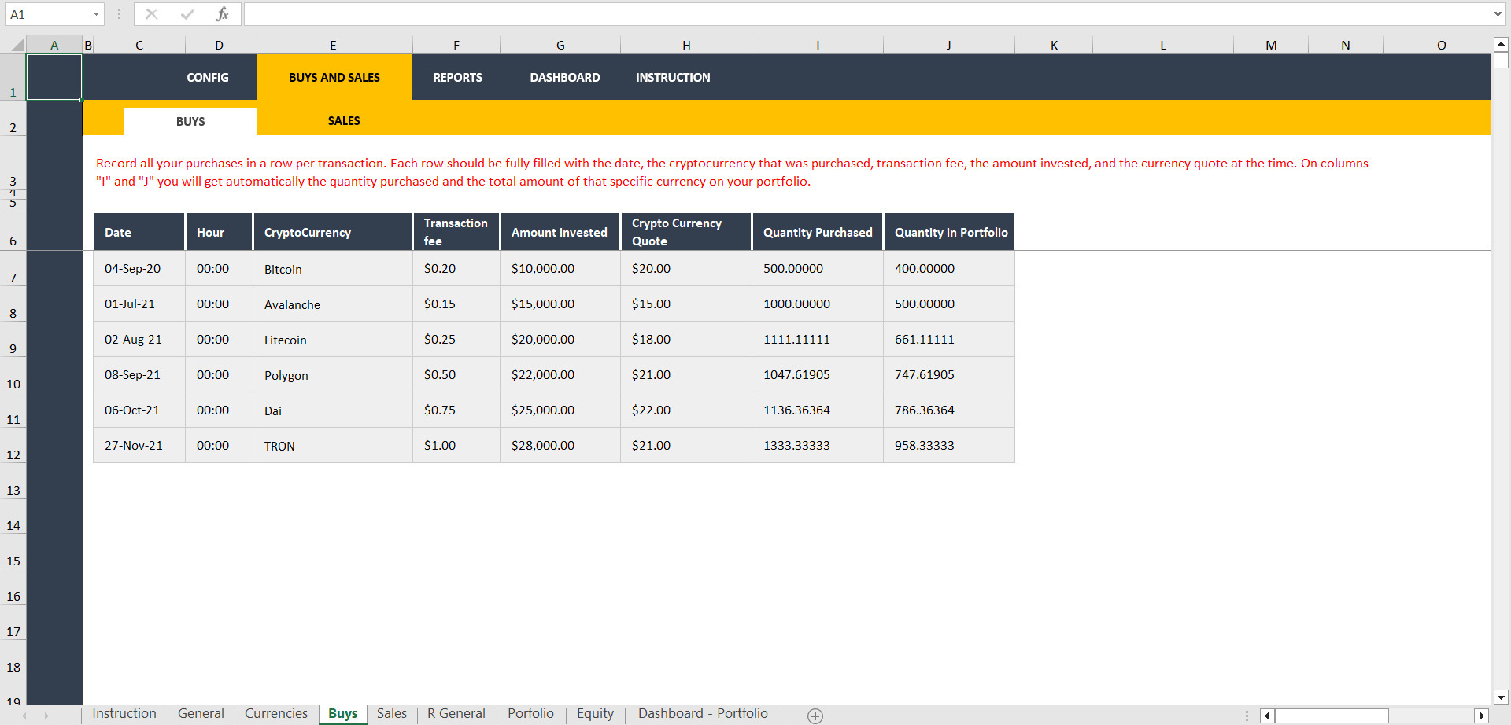Select the $18.00 quote cell
1511x725 pixels.
[686, 340]
